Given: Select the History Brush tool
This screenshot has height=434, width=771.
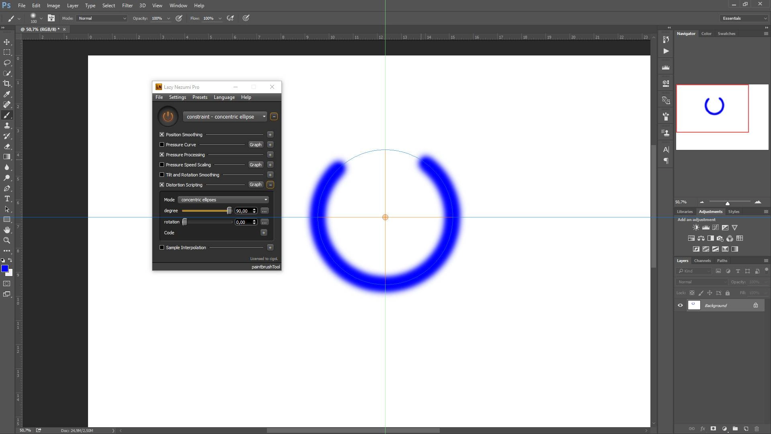Looking at the screenshot, I should (x=7, y=136).
